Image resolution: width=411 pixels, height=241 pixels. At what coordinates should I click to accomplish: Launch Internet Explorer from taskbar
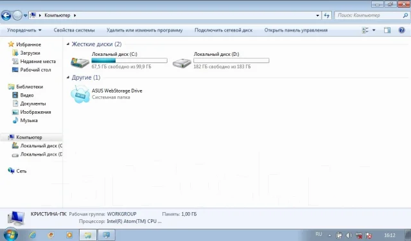(33, 235)
